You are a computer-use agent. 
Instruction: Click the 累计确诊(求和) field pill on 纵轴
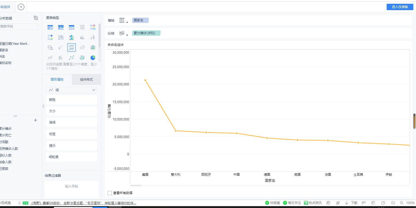[x=146, y=33]
